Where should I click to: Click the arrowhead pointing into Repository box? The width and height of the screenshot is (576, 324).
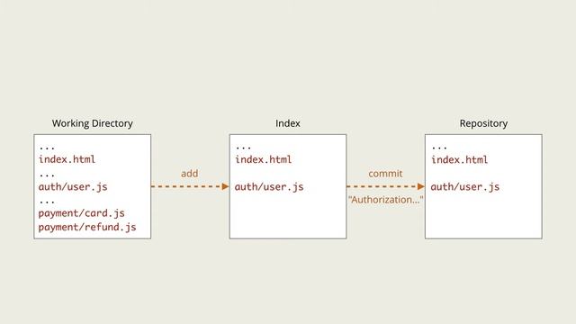click(x=421, y=186)
